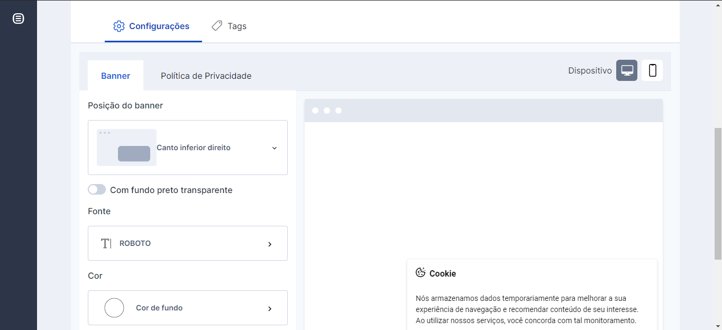The height and width of the screenshot is (330, 722).
Task: Select the Banner tab
Action: click(115, 76)
